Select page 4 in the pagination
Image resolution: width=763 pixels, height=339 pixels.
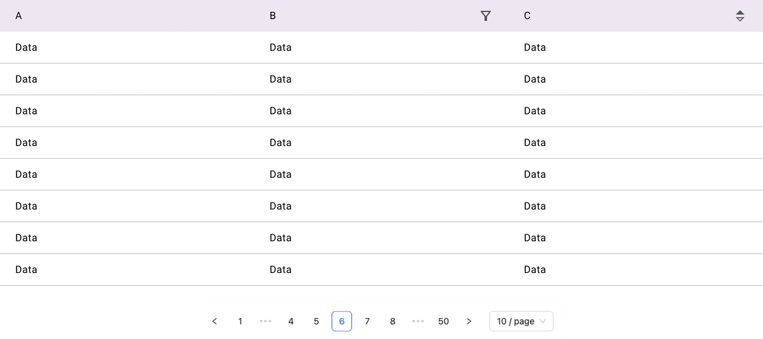(291, 321)
